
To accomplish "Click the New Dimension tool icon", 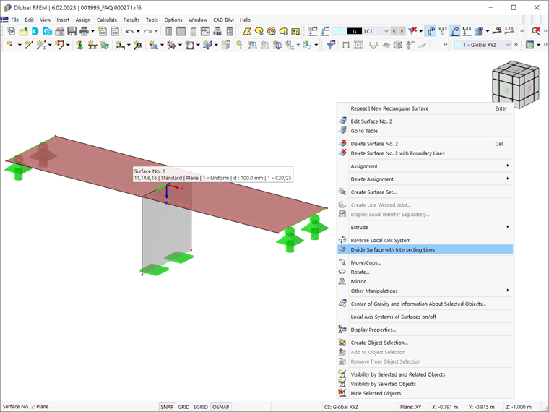I will point(120,45).
